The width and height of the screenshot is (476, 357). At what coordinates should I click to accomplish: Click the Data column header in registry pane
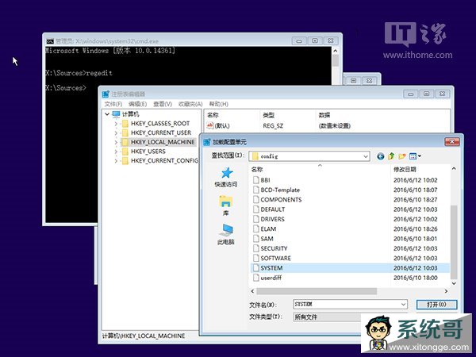[324, 115]
